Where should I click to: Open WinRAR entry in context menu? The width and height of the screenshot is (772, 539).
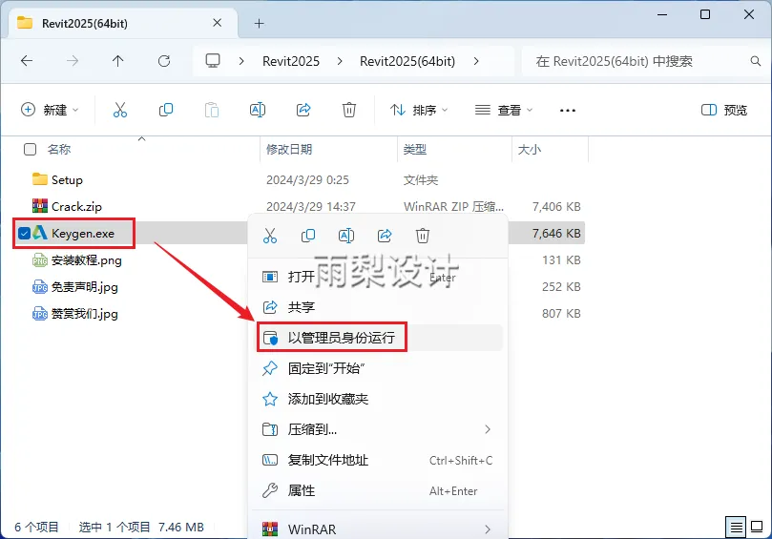click(x=378, y=529)
